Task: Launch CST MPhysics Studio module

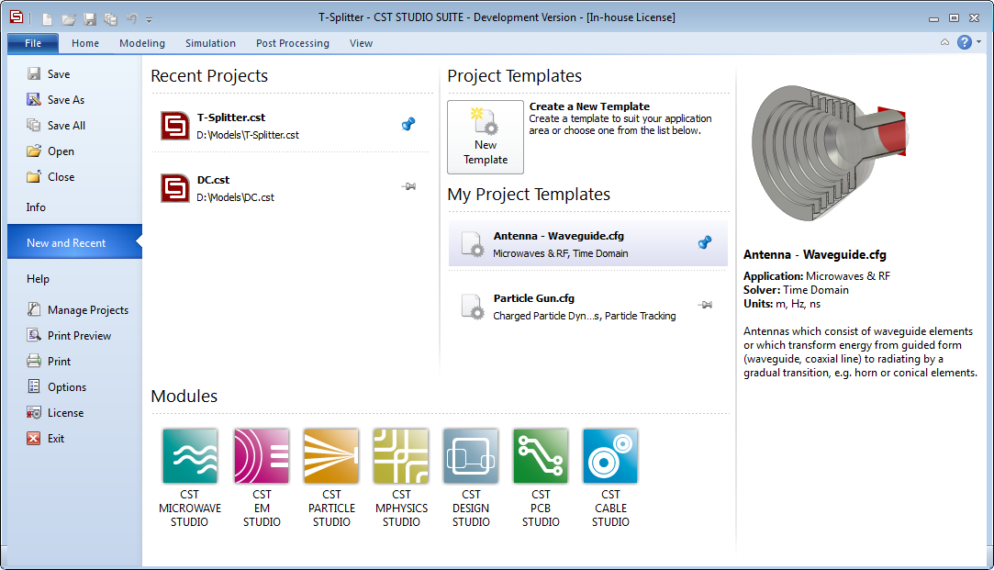Action: point(401,477)
